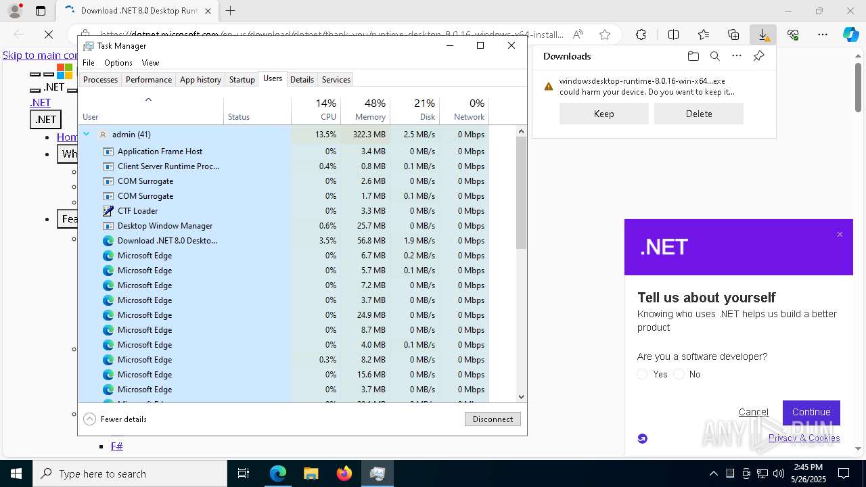Switch to the App history tab
The height and width of the screenshot is (487, 866).
pyautogui.click(x=200, y=79)
